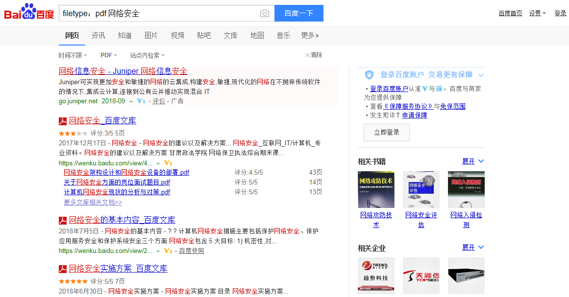Switch to 视频 tab
Viewport: 569px width, 297px height.
177,36
